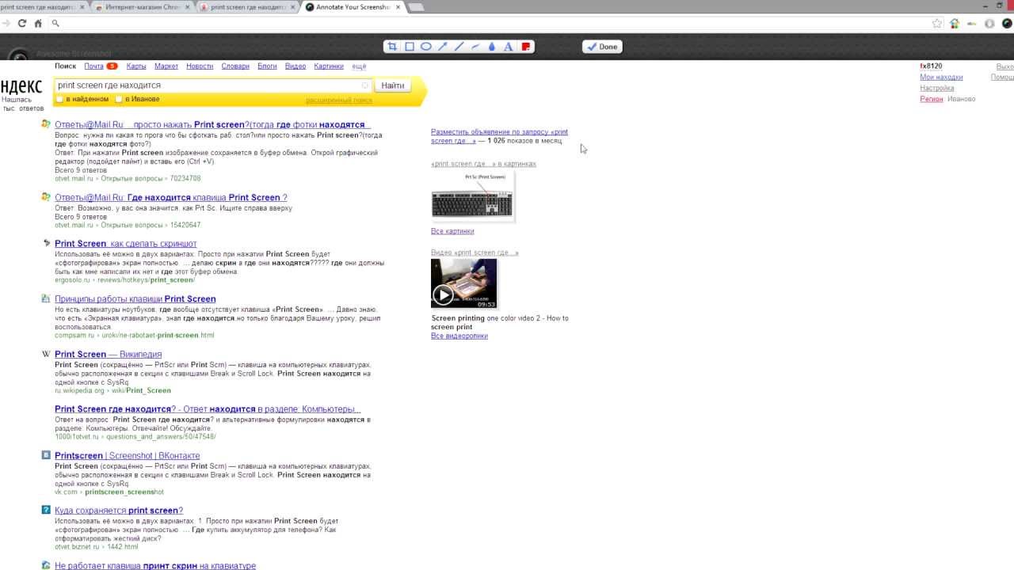
Task: Open 'Print Screen — Википедия' result
Action: (109, 355)
